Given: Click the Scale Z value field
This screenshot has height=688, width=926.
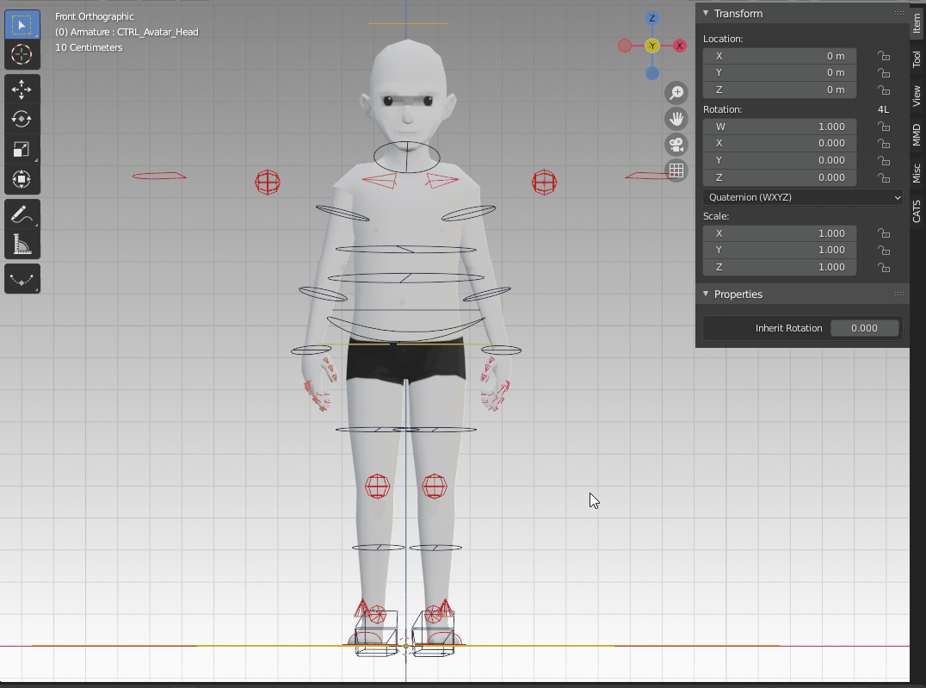Looking at the screenshot, I should (x=780, y=267).
